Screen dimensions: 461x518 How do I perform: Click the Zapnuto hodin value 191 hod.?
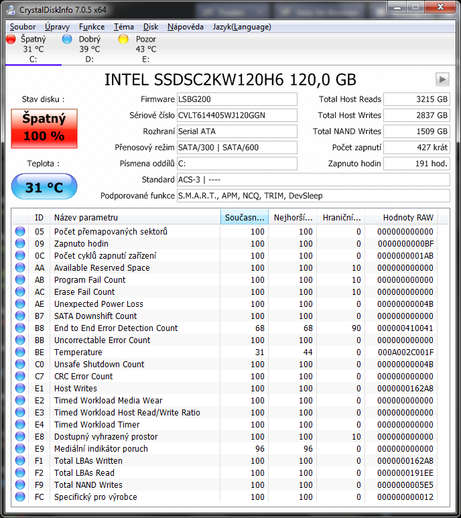pos(416,164)
